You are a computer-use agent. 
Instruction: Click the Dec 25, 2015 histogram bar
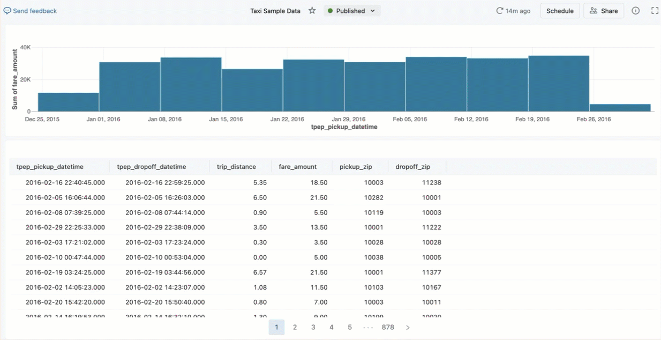pyautogui.click(x=69, y=102)
